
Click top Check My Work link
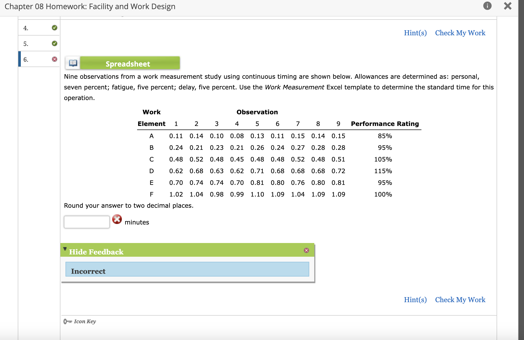(460, 33)
